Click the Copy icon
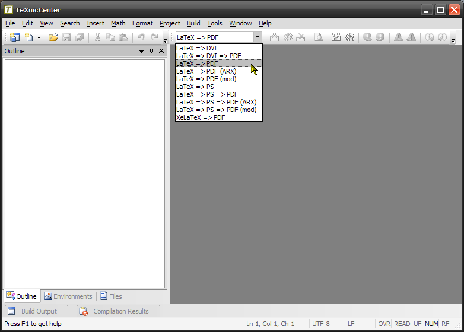Viewport: 464px width, 332px height. (x=111, y=37)
